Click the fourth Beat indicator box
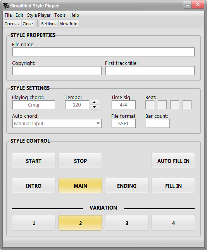Image resolution: width=207 pixels, height=250 pixels. (x=187, y=105)
